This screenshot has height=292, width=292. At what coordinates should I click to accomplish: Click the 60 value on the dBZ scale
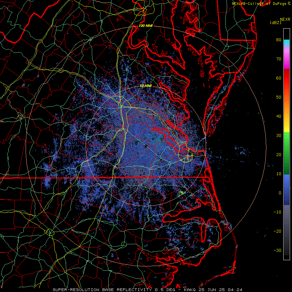pyautogui.click(x=279, y=78)
